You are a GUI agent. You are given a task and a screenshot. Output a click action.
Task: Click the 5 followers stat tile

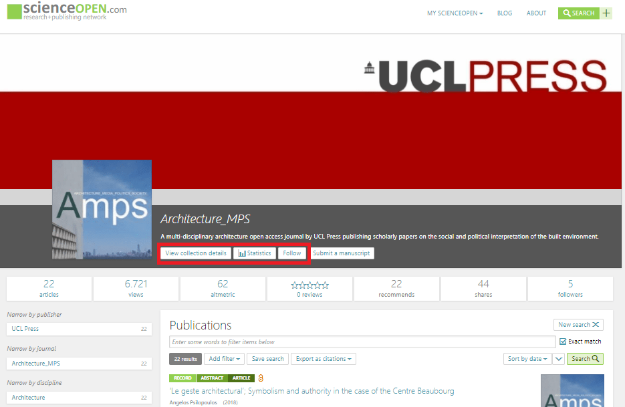tap(570, 289)
